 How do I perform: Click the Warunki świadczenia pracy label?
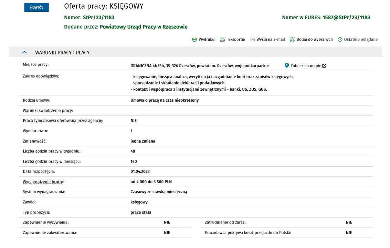[48, 111]
